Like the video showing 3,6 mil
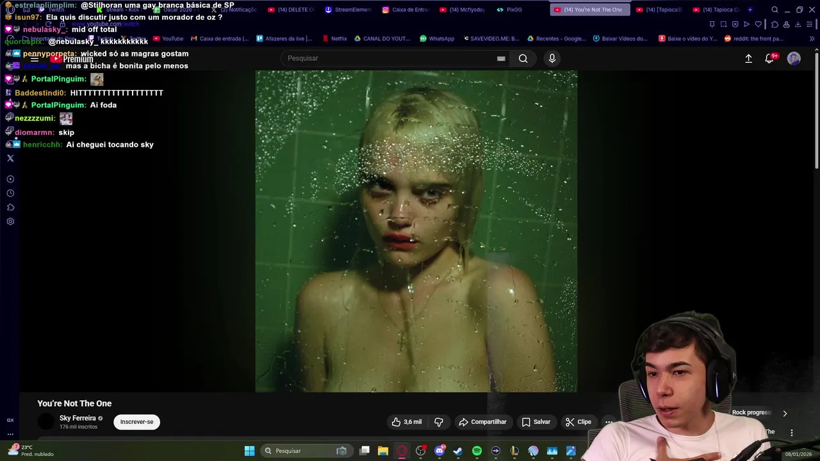The image size is (820, 461). coord(407,422)
